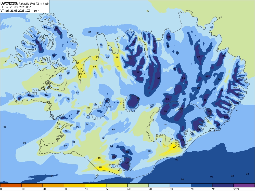
Task: Click the 0–10 dark orange legend swatch
Action: [11, 185]
